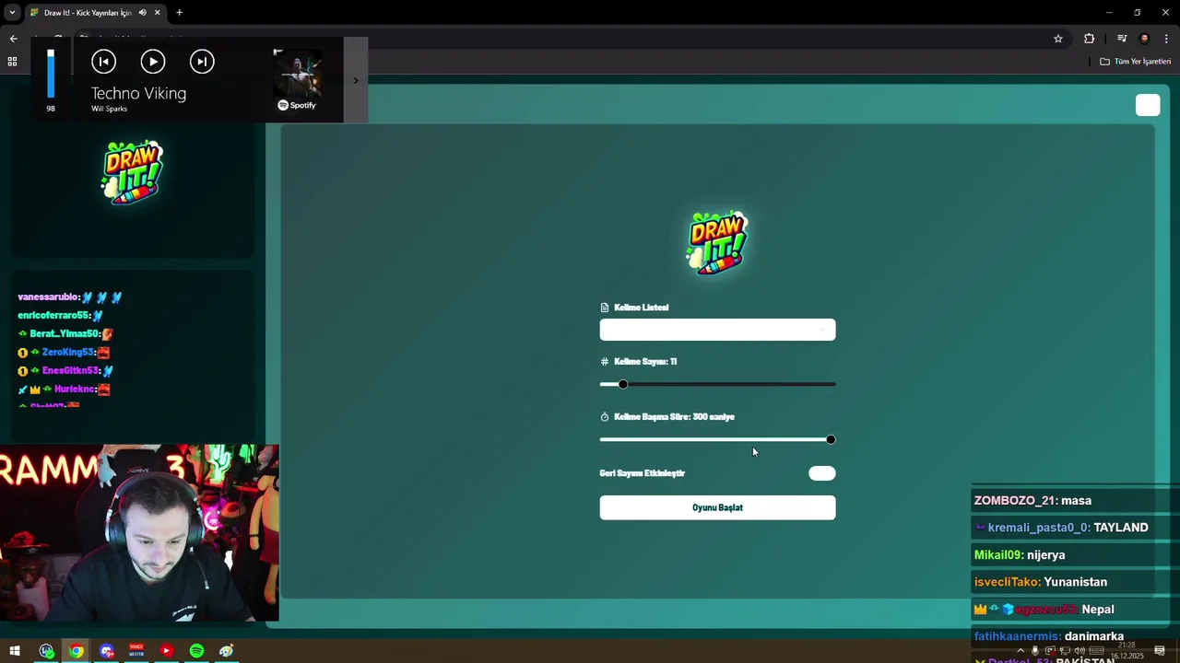The width and height of the screenshot is (1180, 663).
Task: Open the Chrome apps grid icon
Action: [x=12, y=62]
